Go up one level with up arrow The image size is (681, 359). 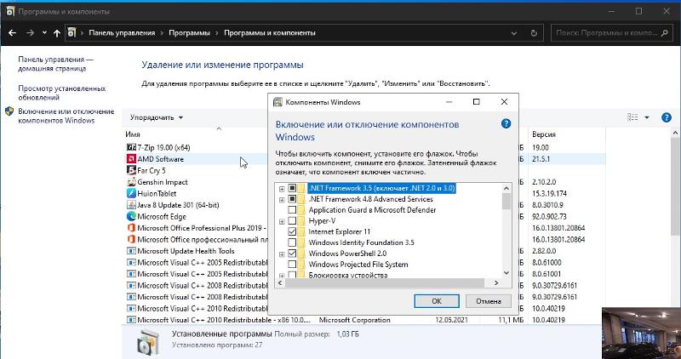click(57, 33)
